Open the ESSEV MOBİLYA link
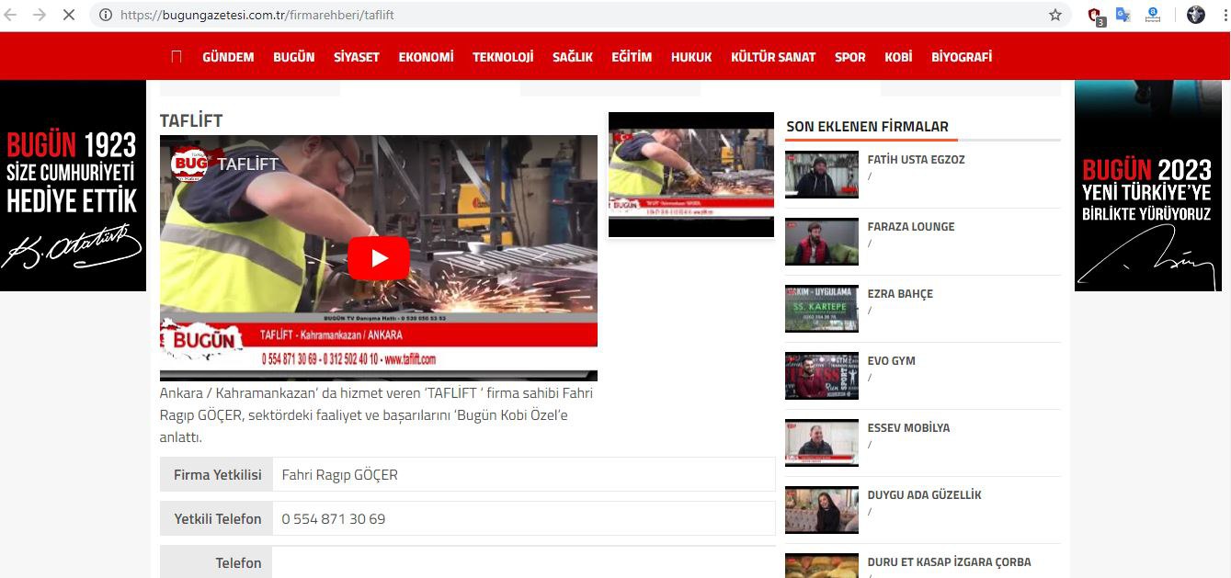This screenshot has width=1231, height=578. coord(908,428)
